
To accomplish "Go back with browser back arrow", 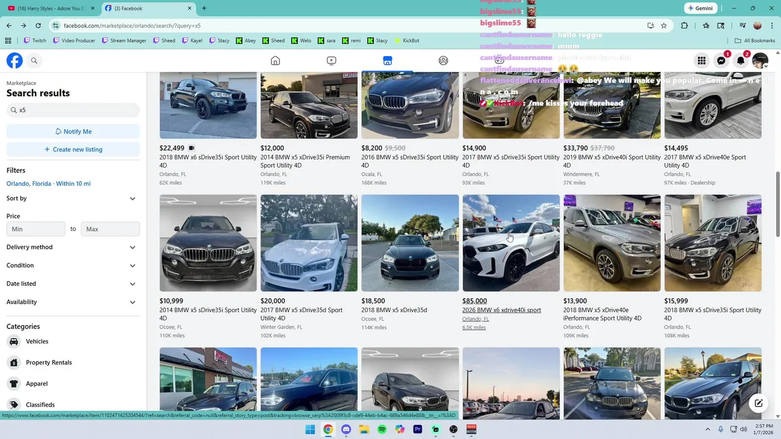I will pos(9,26).
